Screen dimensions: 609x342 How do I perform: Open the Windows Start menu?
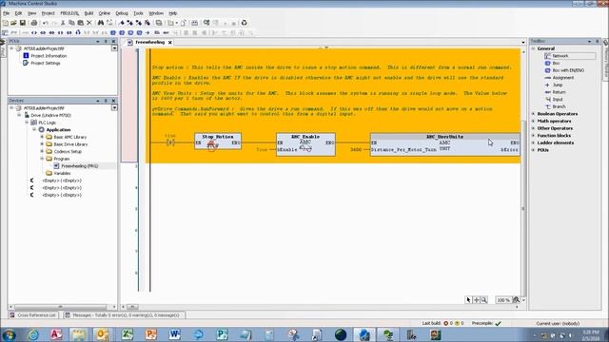[9, 334]
